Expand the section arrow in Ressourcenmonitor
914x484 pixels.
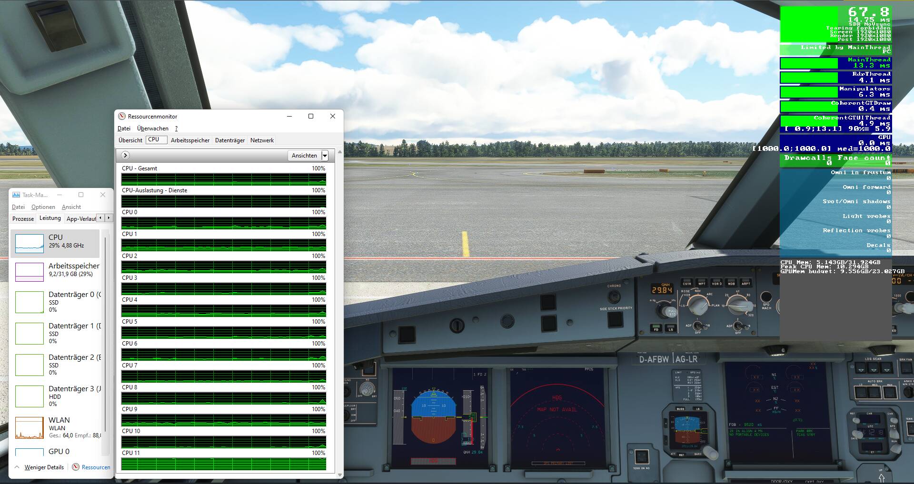(x=125, y=155)
